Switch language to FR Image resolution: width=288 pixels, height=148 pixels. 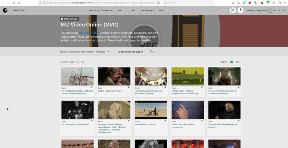click(274, 10)
